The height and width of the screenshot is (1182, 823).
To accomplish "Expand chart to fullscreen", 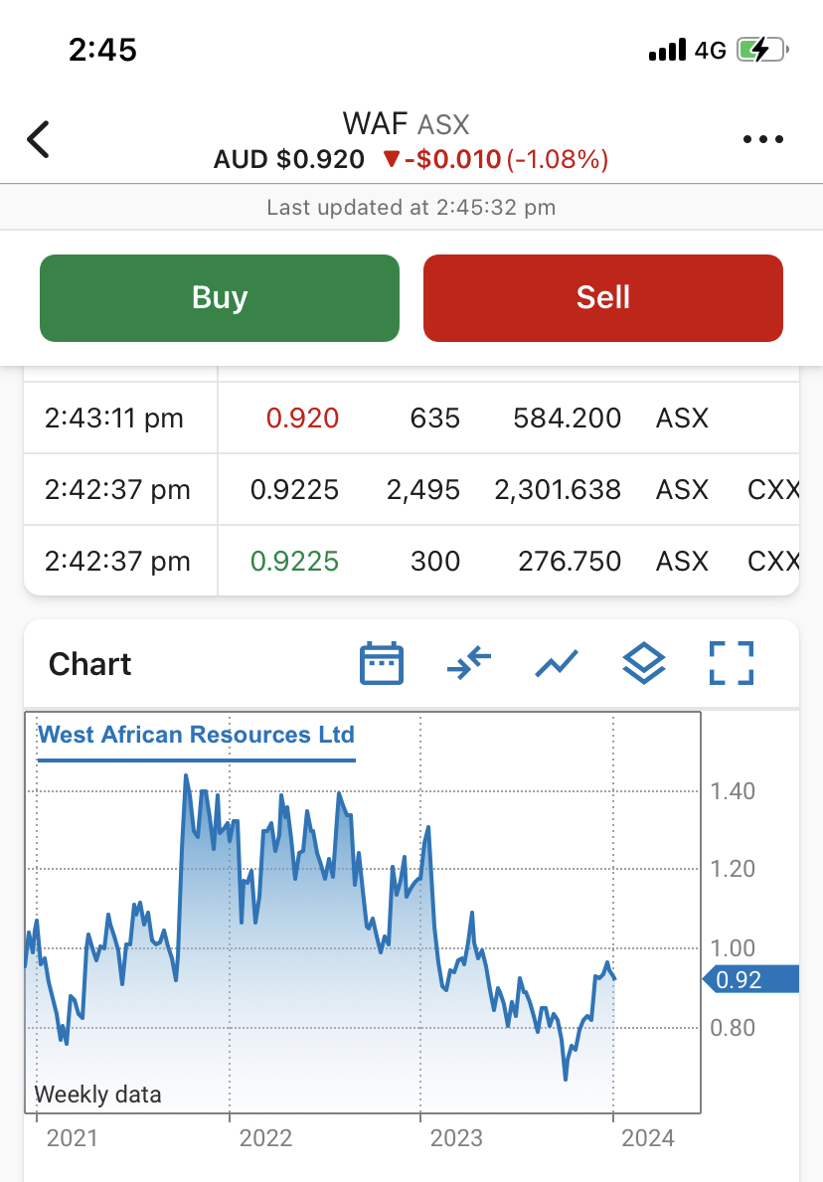I will 731,663.
